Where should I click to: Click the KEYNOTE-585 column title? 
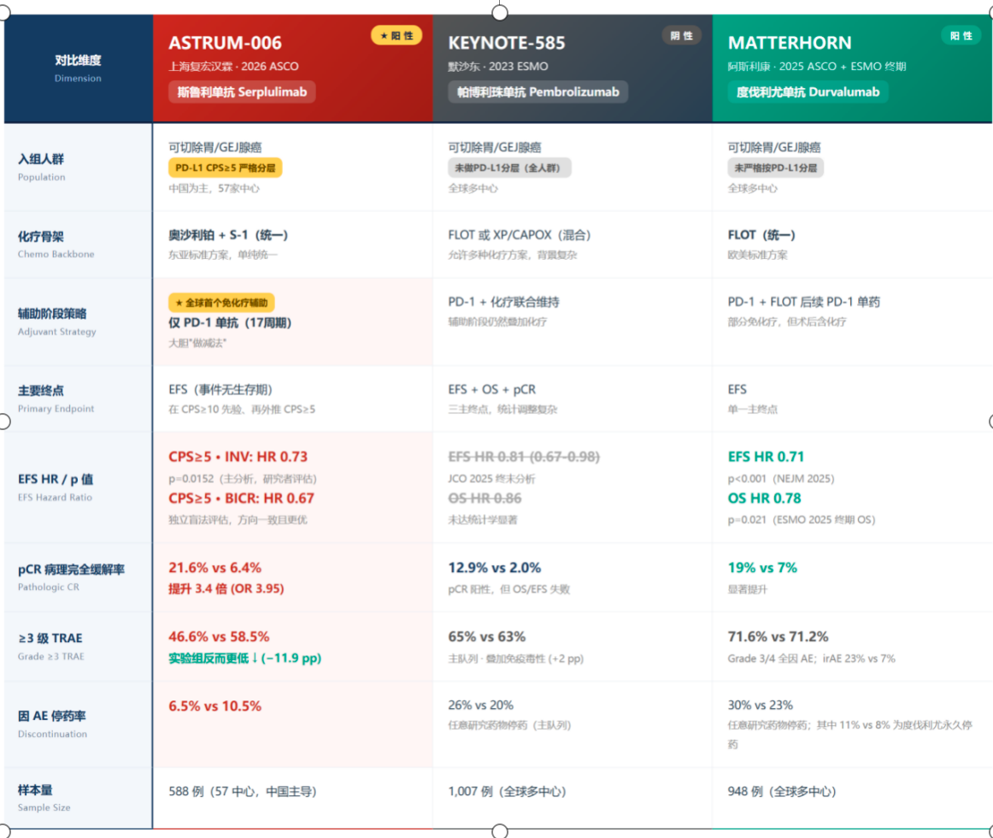pyautogui.click(x=507, y=43)
